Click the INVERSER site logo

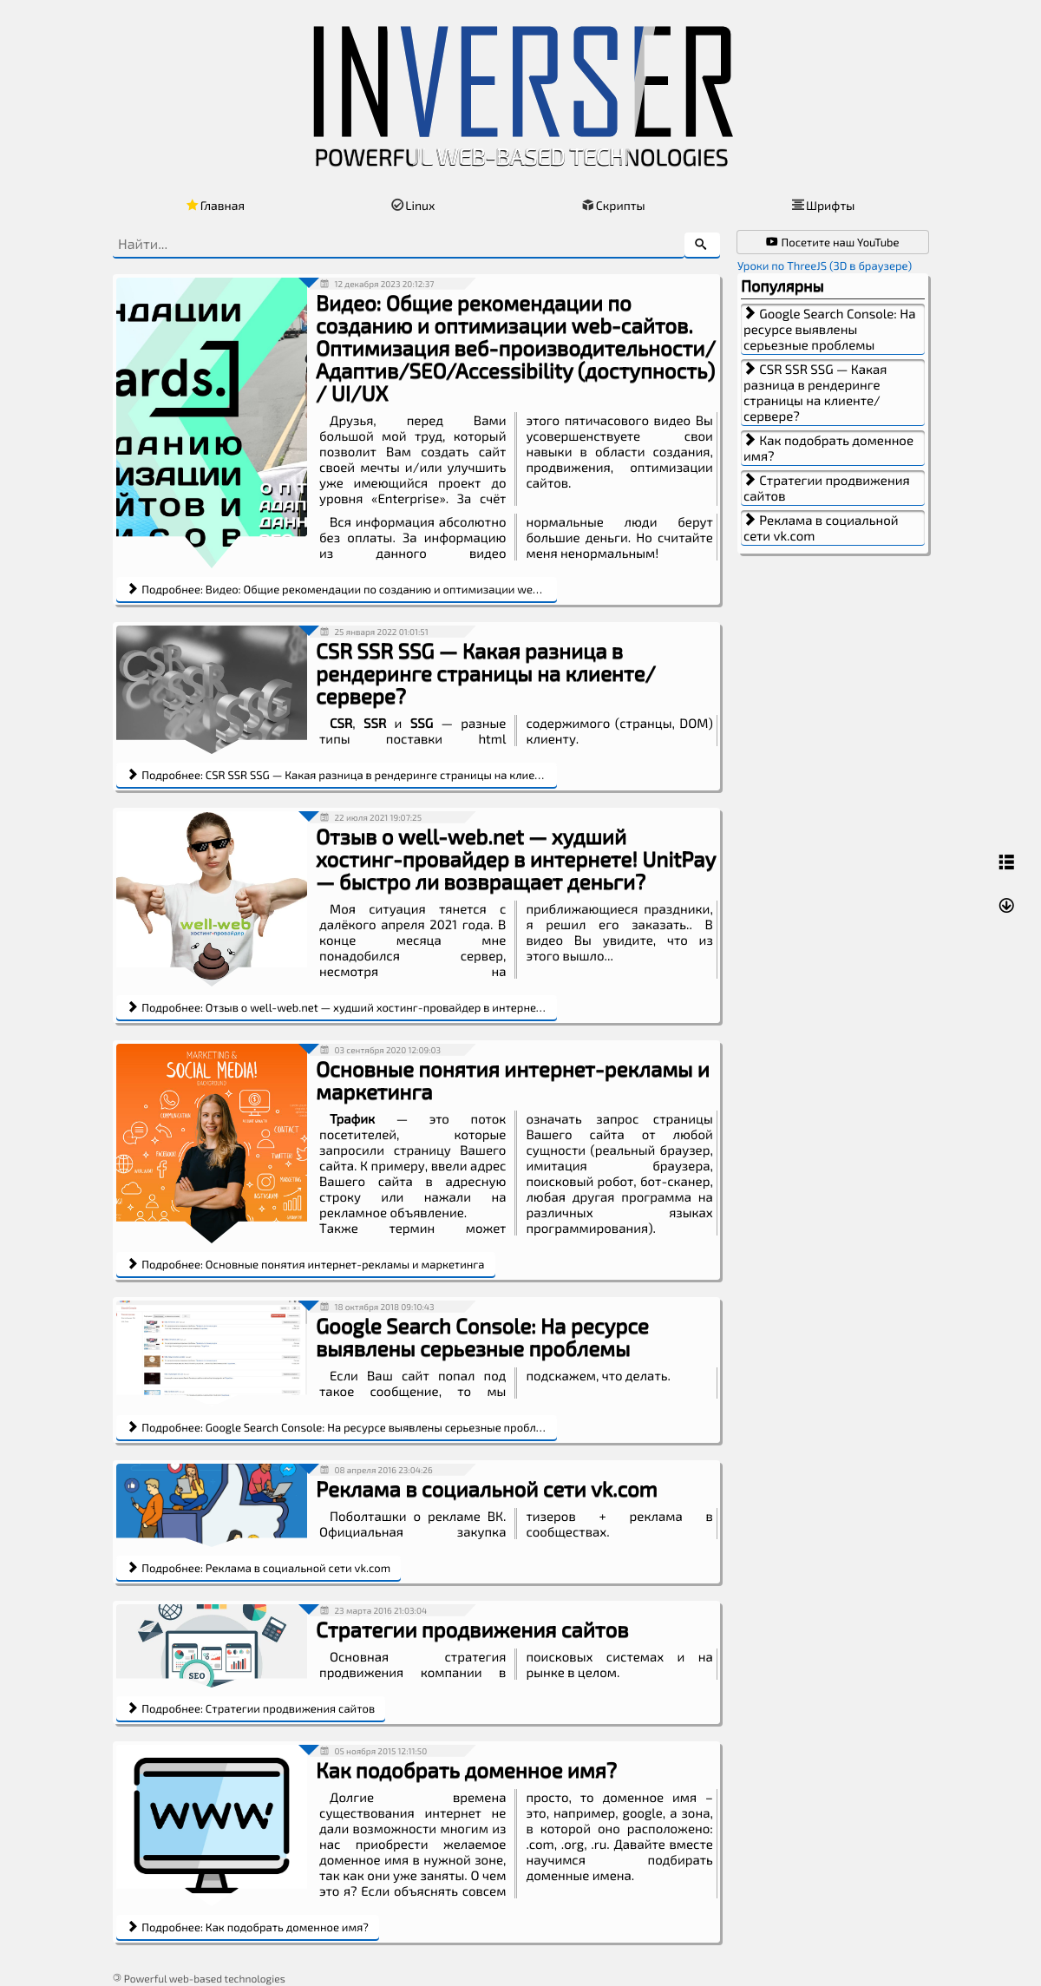point(522,95)
